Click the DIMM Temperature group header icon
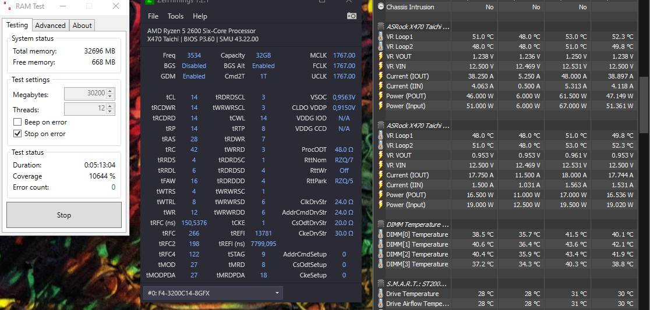This screenshot has width=650, height=310. pos(381,225)
